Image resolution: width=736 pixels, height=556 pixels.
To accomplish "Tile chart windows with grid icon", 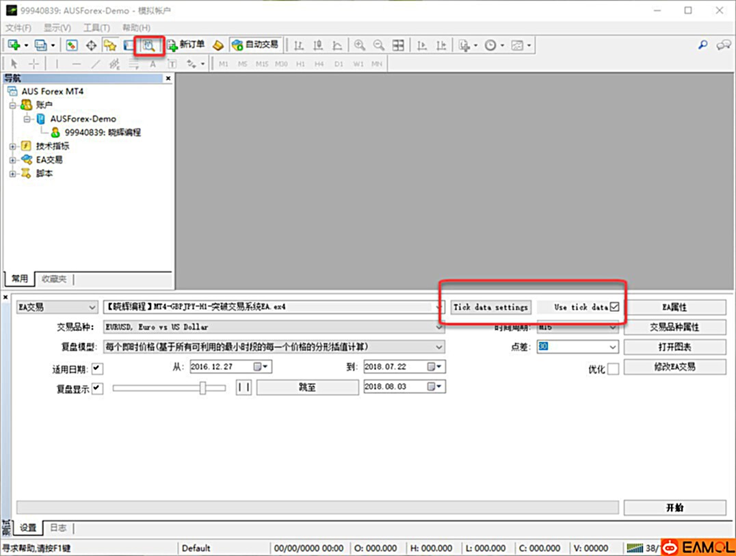I will click(398, 45).
